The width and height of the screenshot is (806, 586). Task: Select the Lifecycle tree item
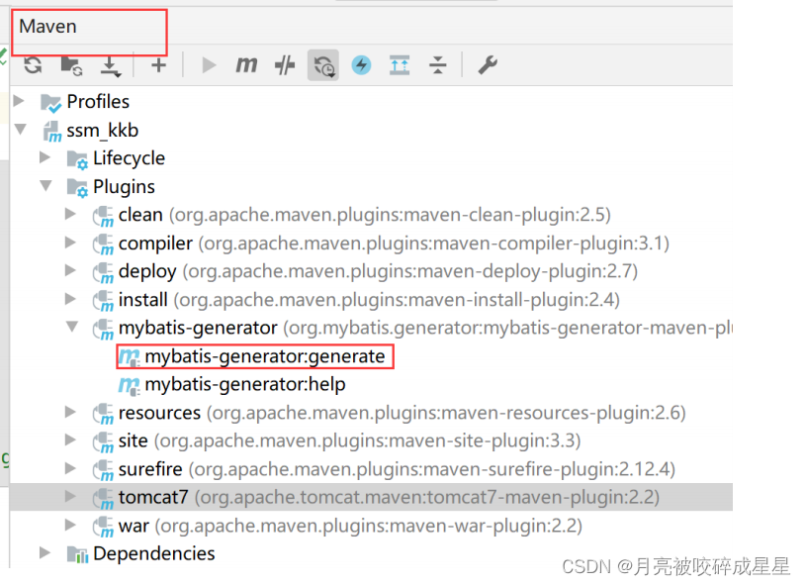pyautogui.click(x=129, y=158)
